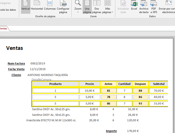Click the Precio cell showing 10,00 €
The width and height of the screenshot is (175, 133).
coord(90,91)
